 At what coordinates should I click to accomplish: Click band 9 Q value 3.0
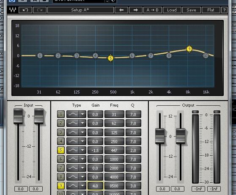(133, 186)
